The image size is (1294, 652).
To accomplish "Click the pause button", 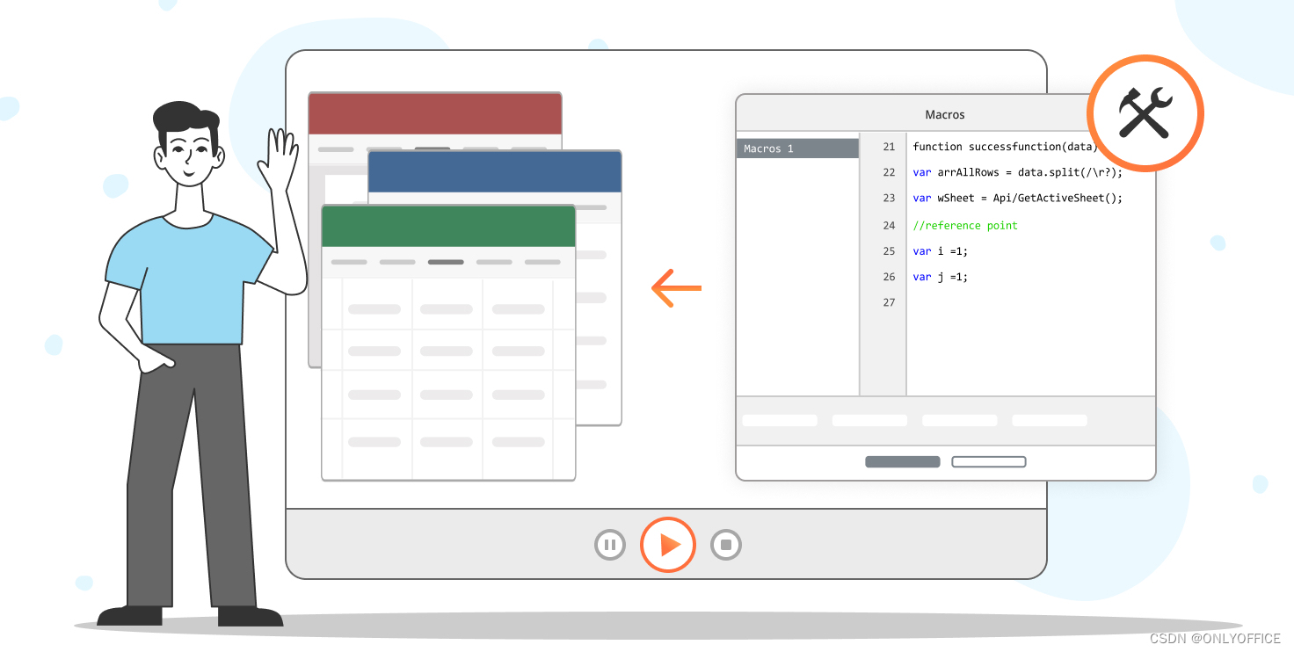I will 609,545.
